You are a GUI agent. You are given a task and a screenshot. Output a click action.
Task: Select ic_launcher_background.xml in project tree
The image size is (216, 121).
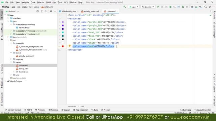(31, 46)
